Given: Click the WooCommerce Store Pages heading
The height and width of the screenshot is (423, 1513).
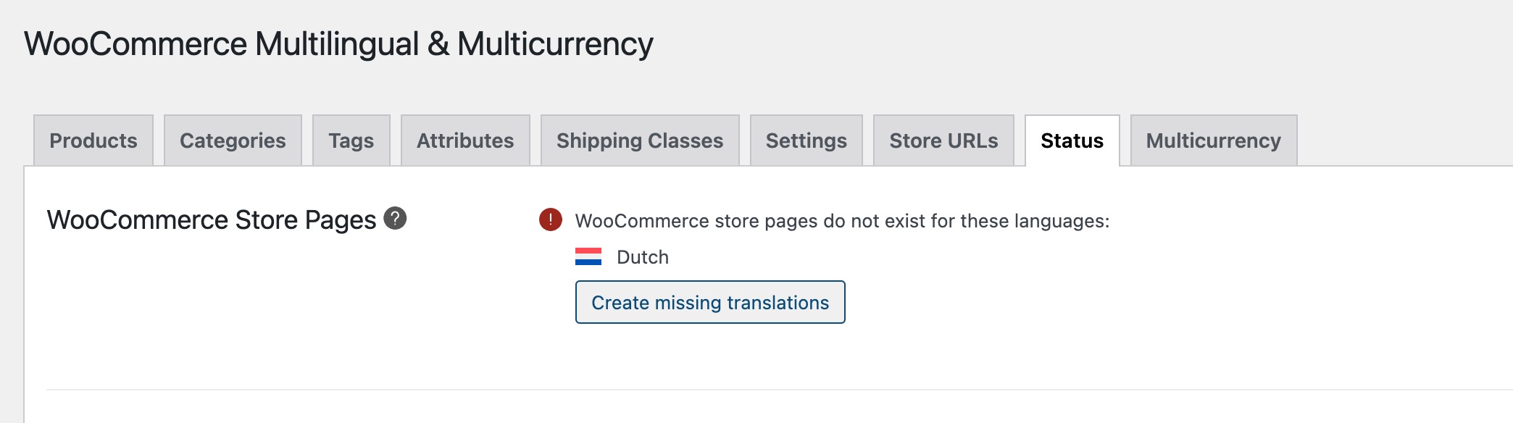Looking at the screenshot, I should [x=212, y=219].
